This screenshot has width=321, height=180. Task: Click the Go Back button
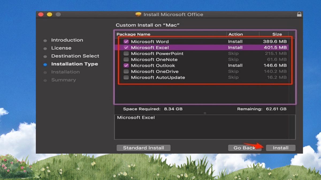pyautogui.click(x=244, y=148)
